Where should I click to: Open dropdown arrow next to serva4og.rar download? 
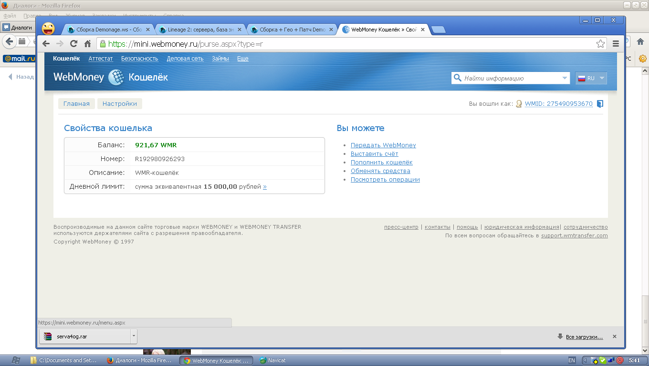134,336
